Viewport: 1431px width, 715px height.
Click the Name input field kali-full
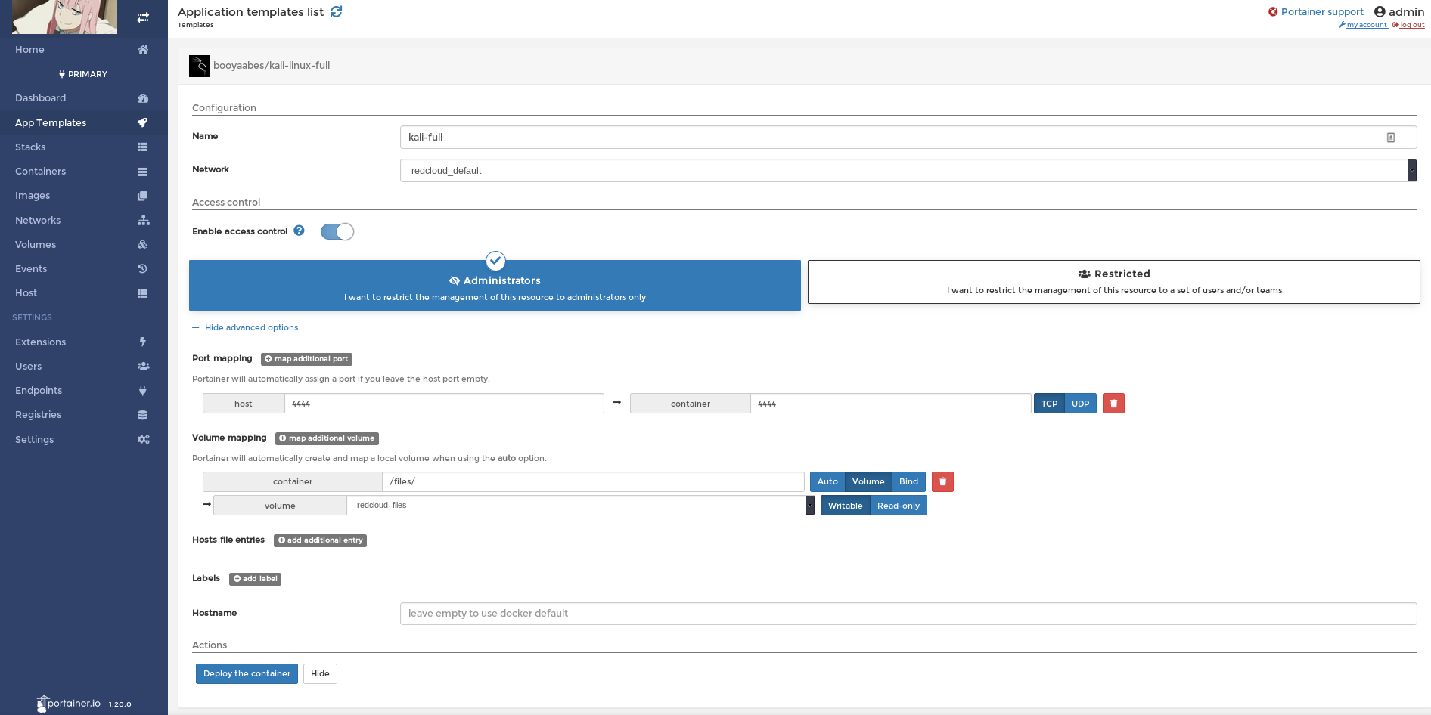pos(908,138)
